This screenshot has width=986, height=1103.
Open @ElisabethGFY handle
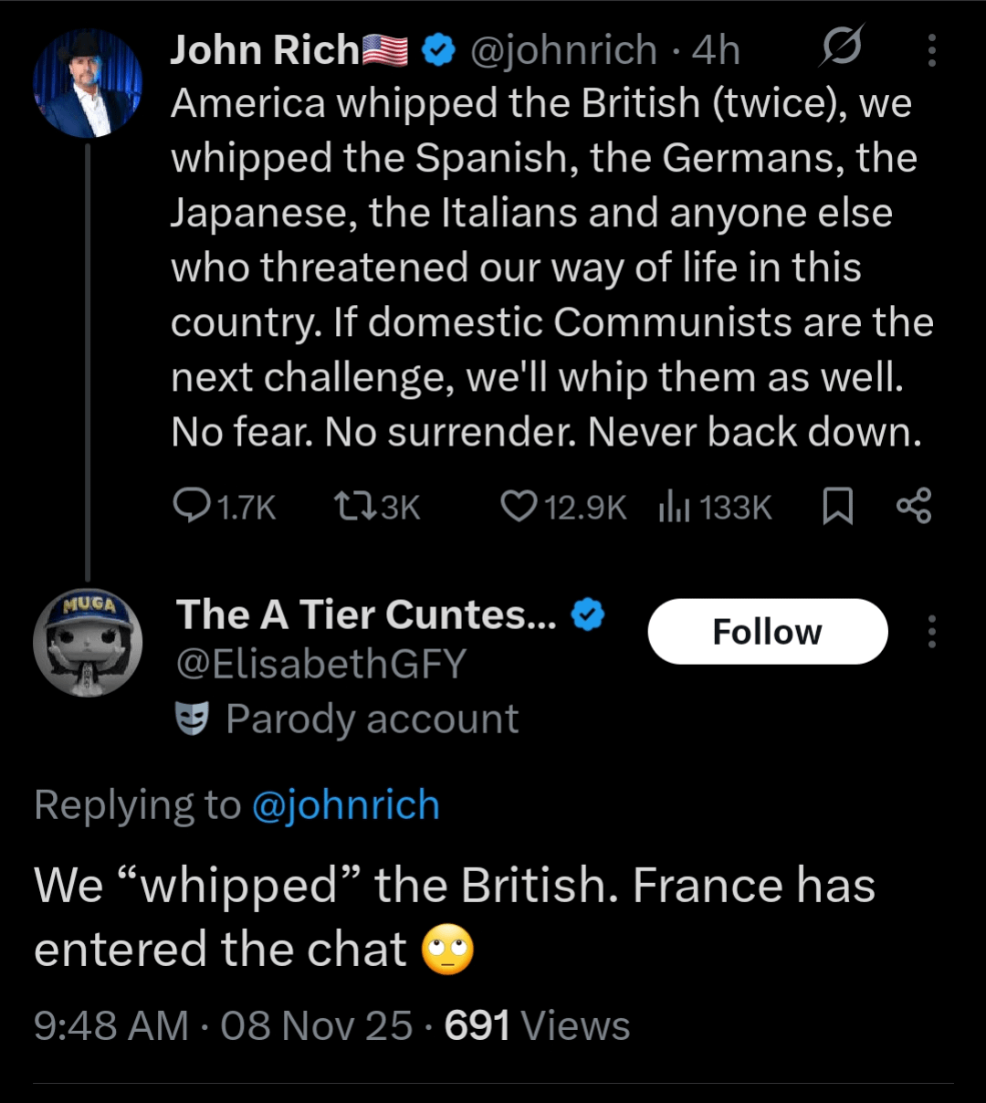[x=320, y=664]
